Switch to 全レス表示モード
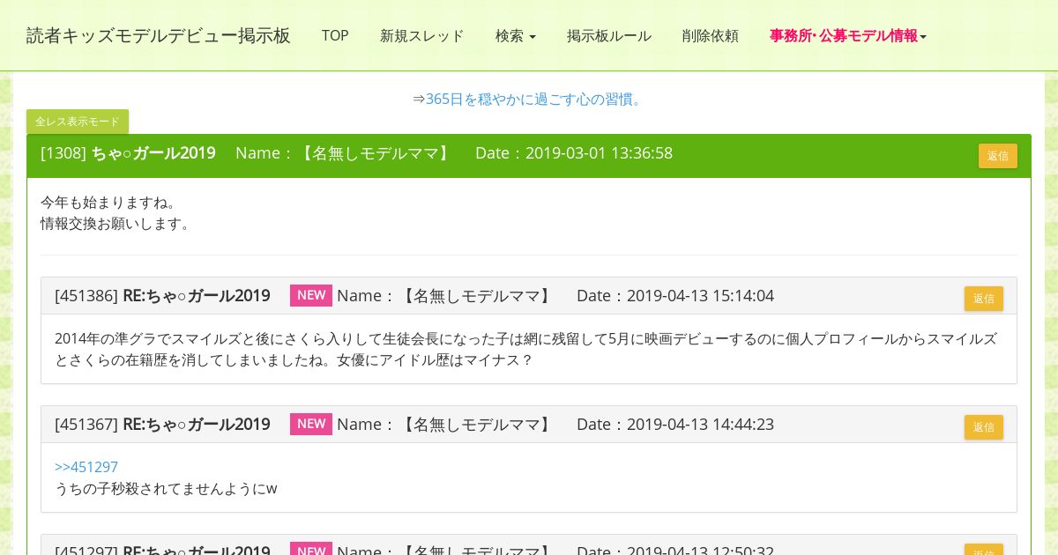The height and width of the screenshot is (555, 1058). click(78, 122)
